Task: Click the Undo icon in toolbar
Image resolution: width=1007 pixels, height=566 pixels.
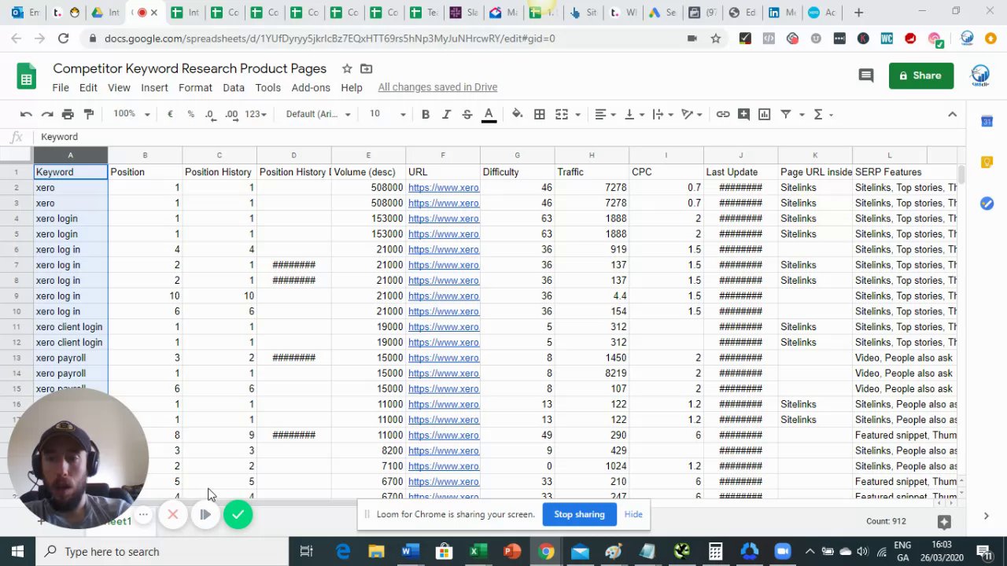Action: (26, 114)
